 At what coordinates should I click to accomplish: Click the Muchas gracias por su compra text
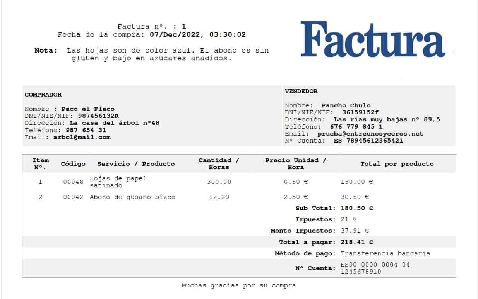click(x=239, y=285)
